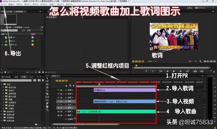Image resolution: width=217 pixels, height=129 pixels.
Task: Open program monitor wrench settings
Action: click(x=200, y=61)
